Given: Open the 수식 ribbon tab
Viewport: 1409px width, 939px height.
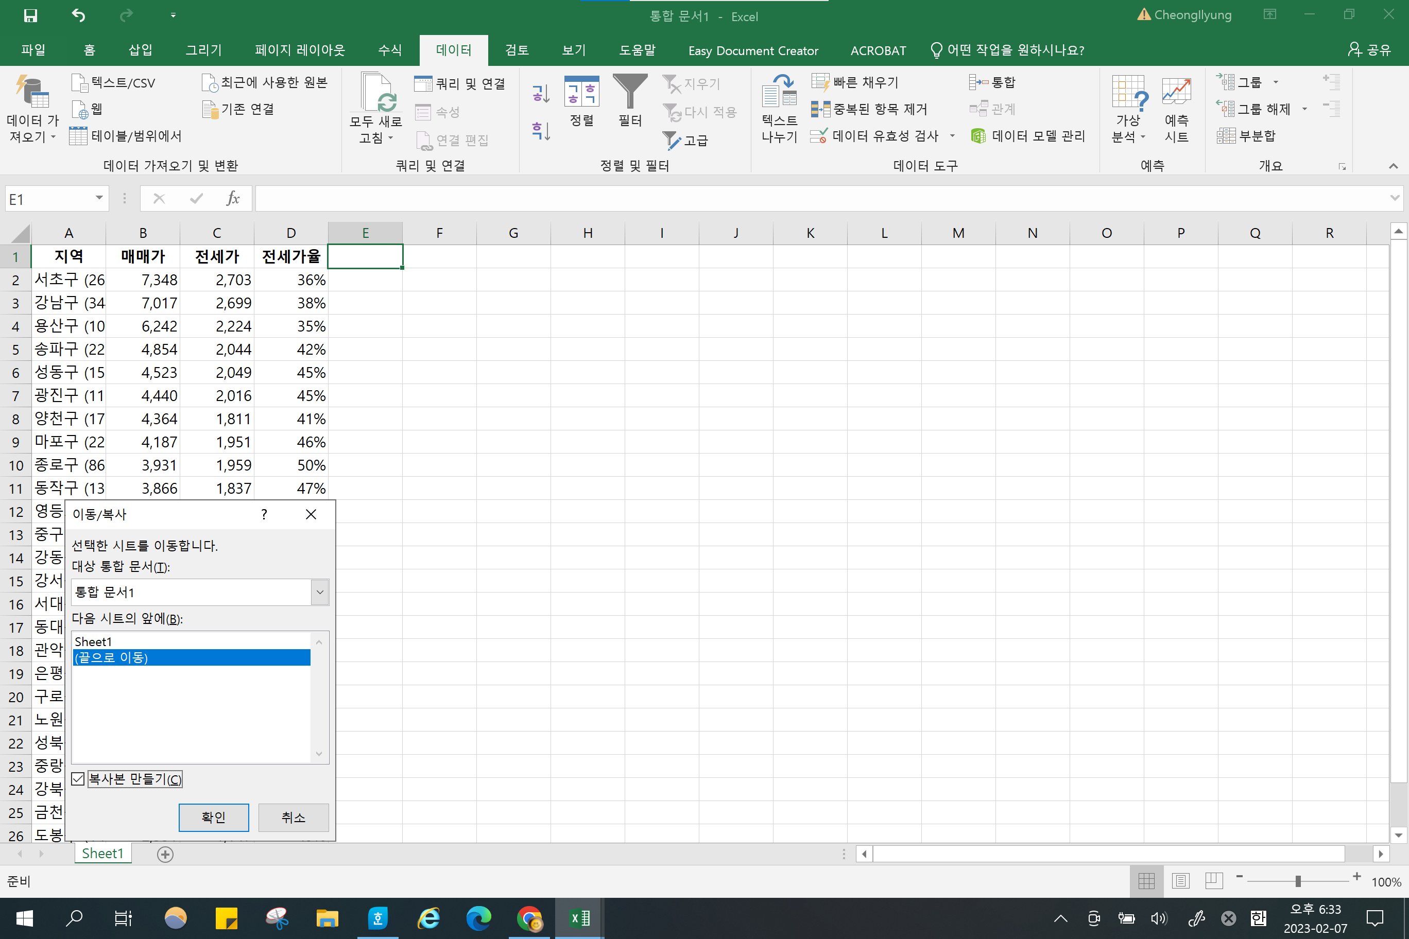Looking at the screenshot, I should coord(390,50).
